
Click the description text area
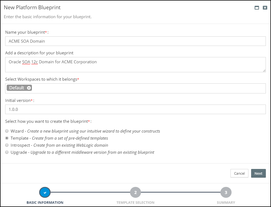pos(135,64)
